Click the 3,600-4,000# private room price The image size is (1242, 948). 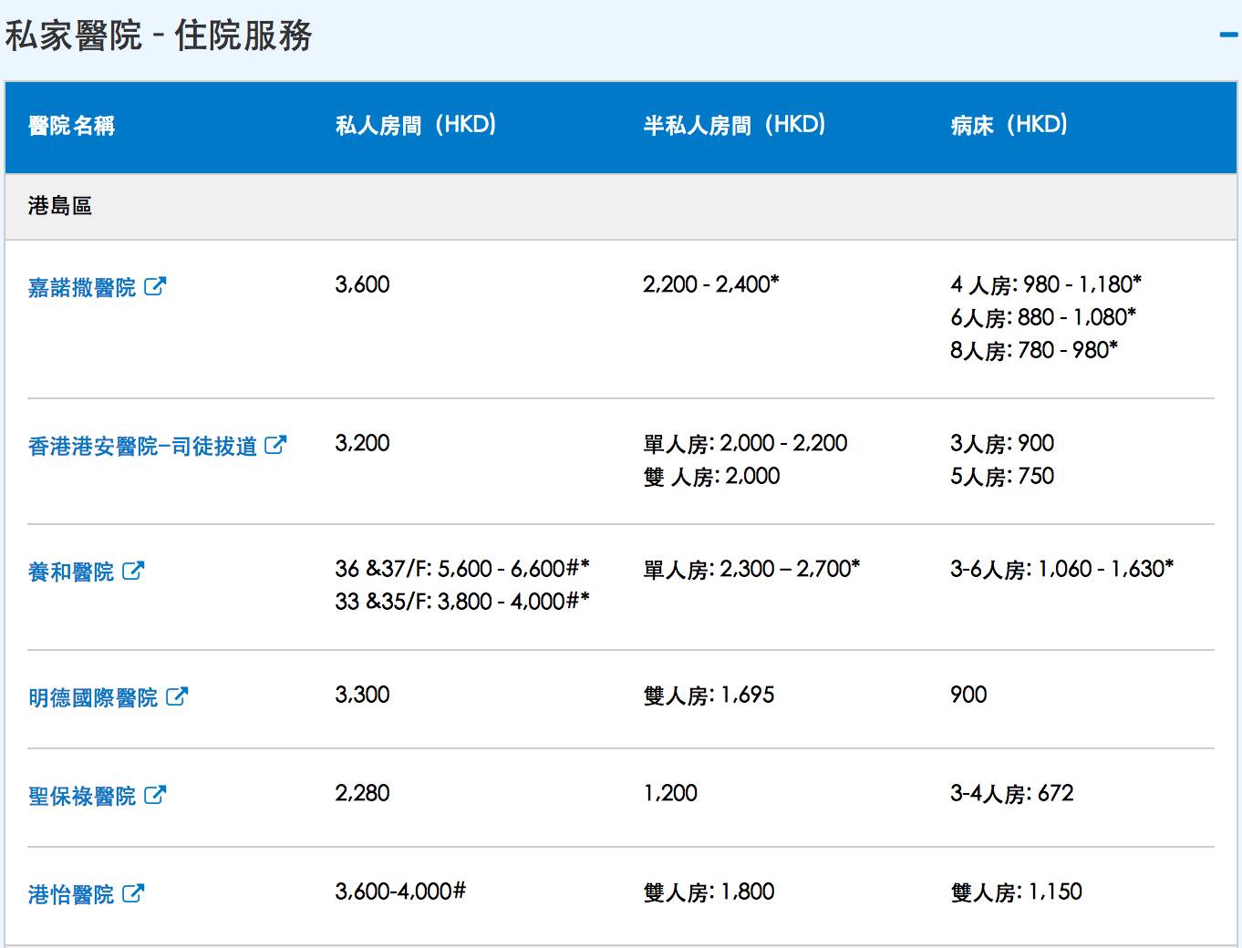(400, 891)
